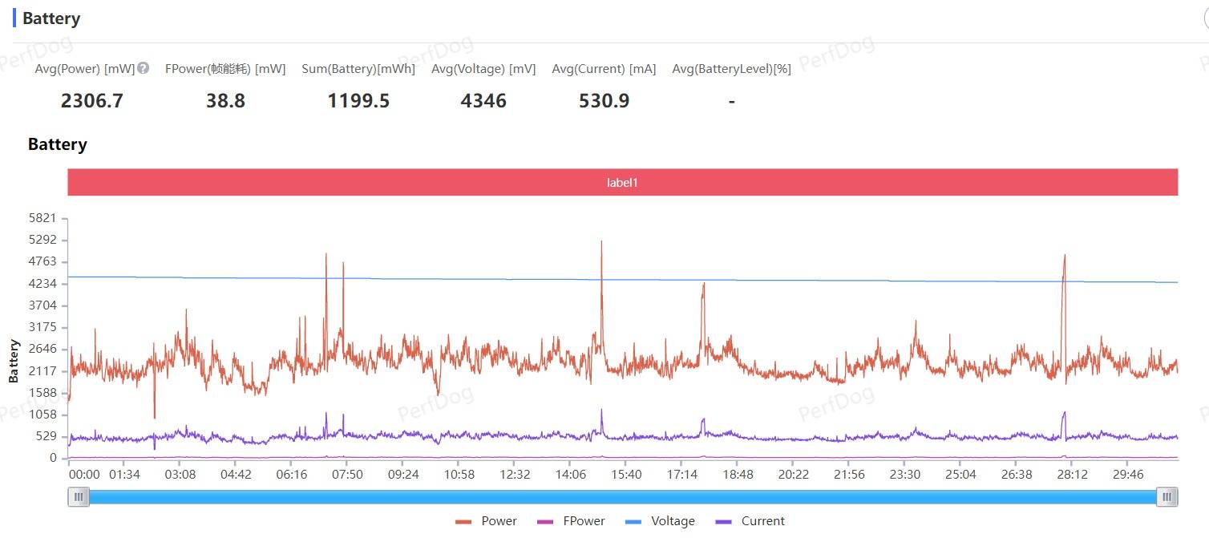Select the red label1 bar
The image size is (1209, 538).
(623, 182)
